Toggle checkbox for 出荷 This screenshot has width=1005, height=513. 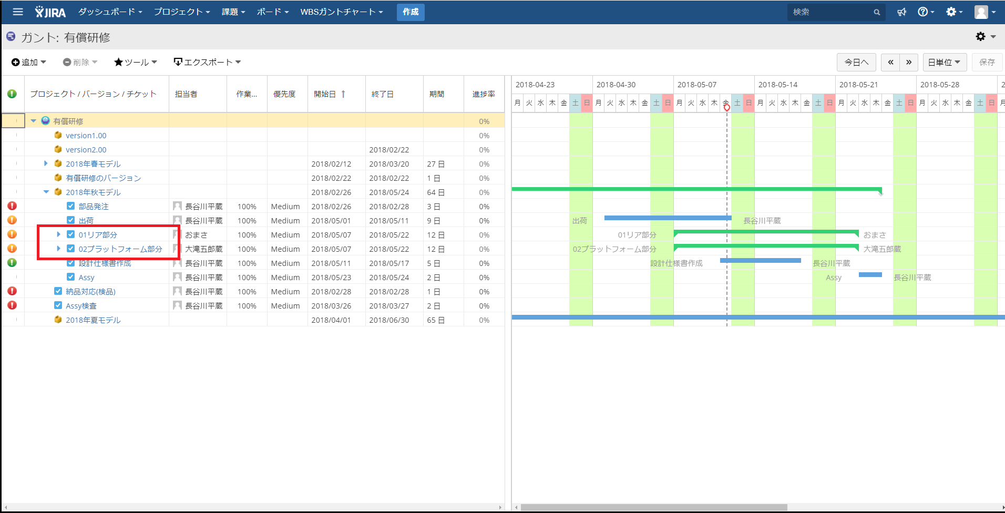click(x=71, y=220)
